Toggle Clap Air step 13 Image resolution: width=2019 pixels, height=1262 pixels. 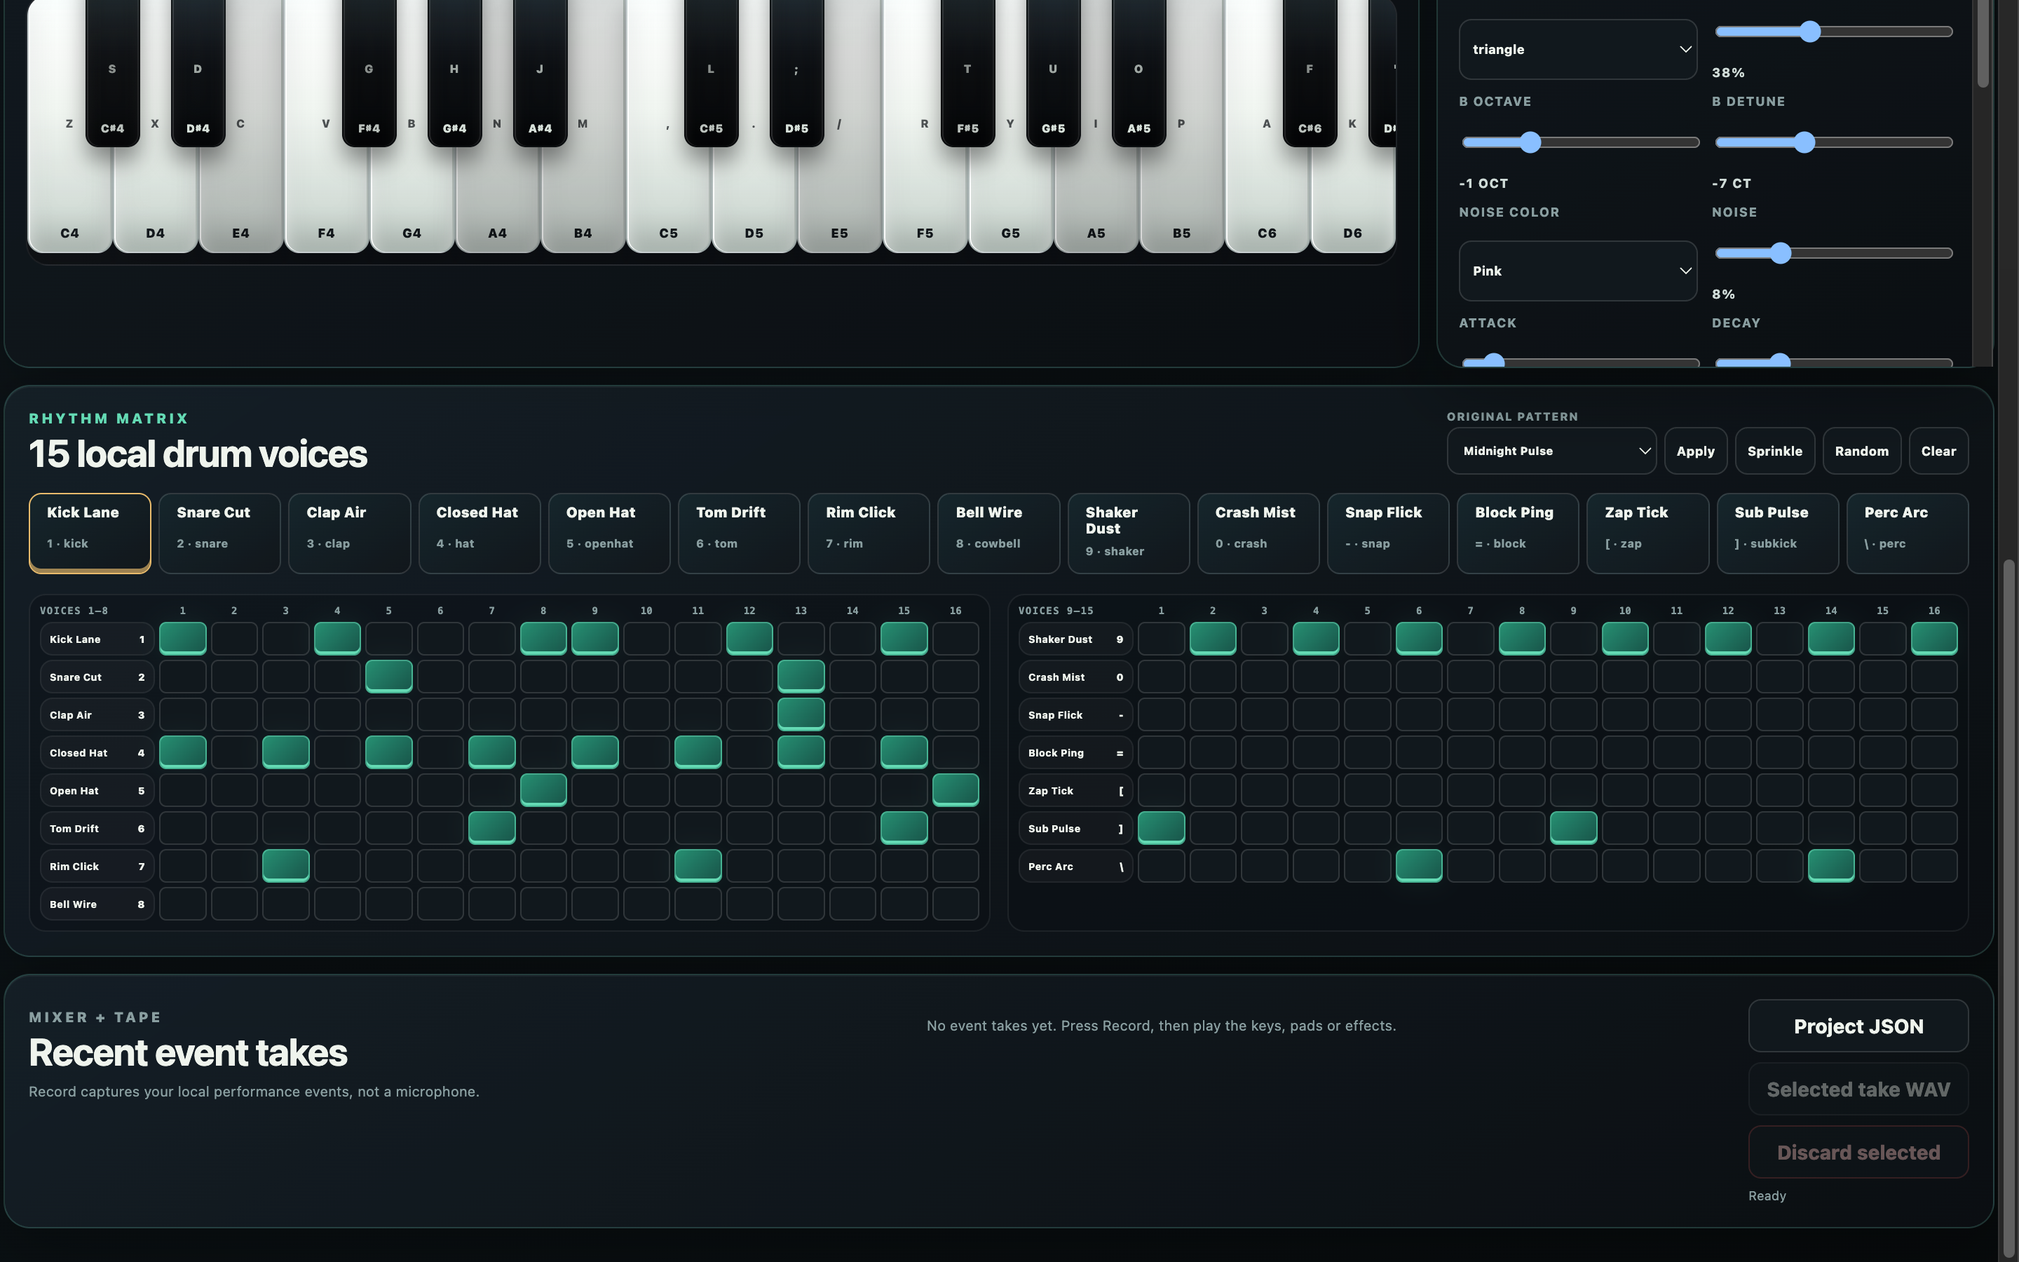click(801, 714)
